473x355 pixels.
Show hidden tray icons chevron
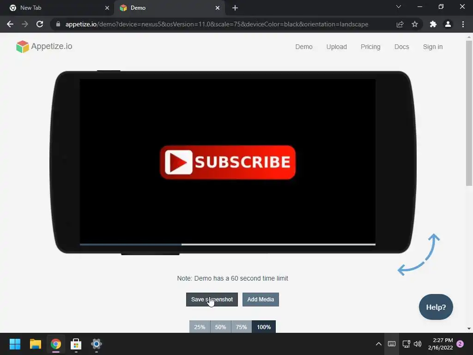pyautogui.click(x=379, y=344)
